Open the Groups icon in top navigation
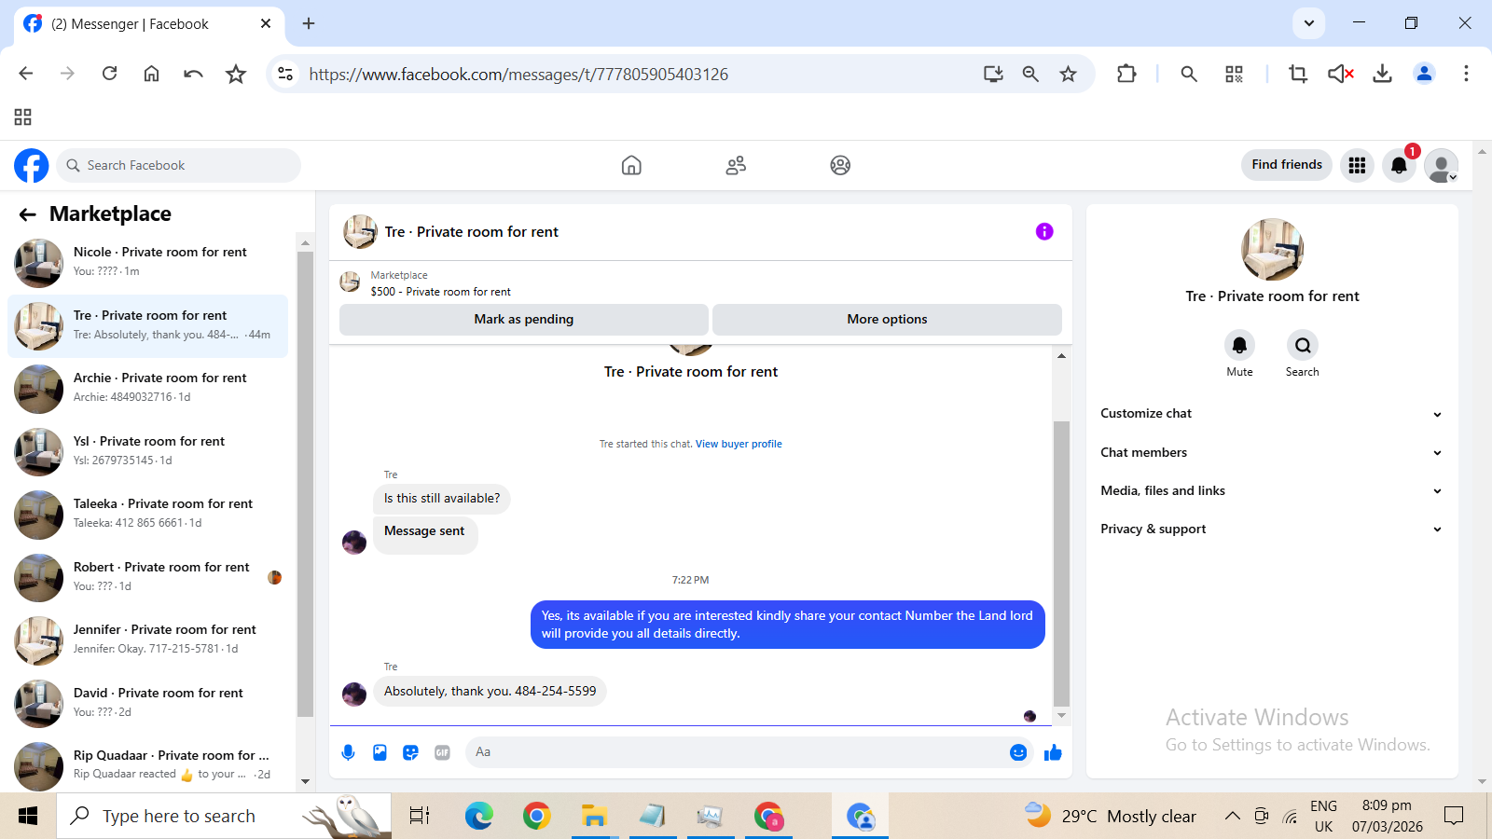Viewport: 1492px width, 839px height. (840, 166)
